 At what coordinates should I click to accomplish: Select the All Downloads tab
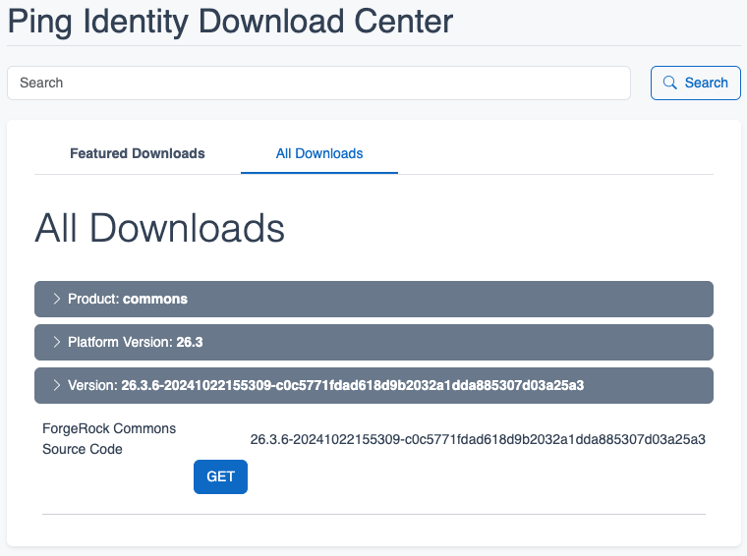[319, 153]
